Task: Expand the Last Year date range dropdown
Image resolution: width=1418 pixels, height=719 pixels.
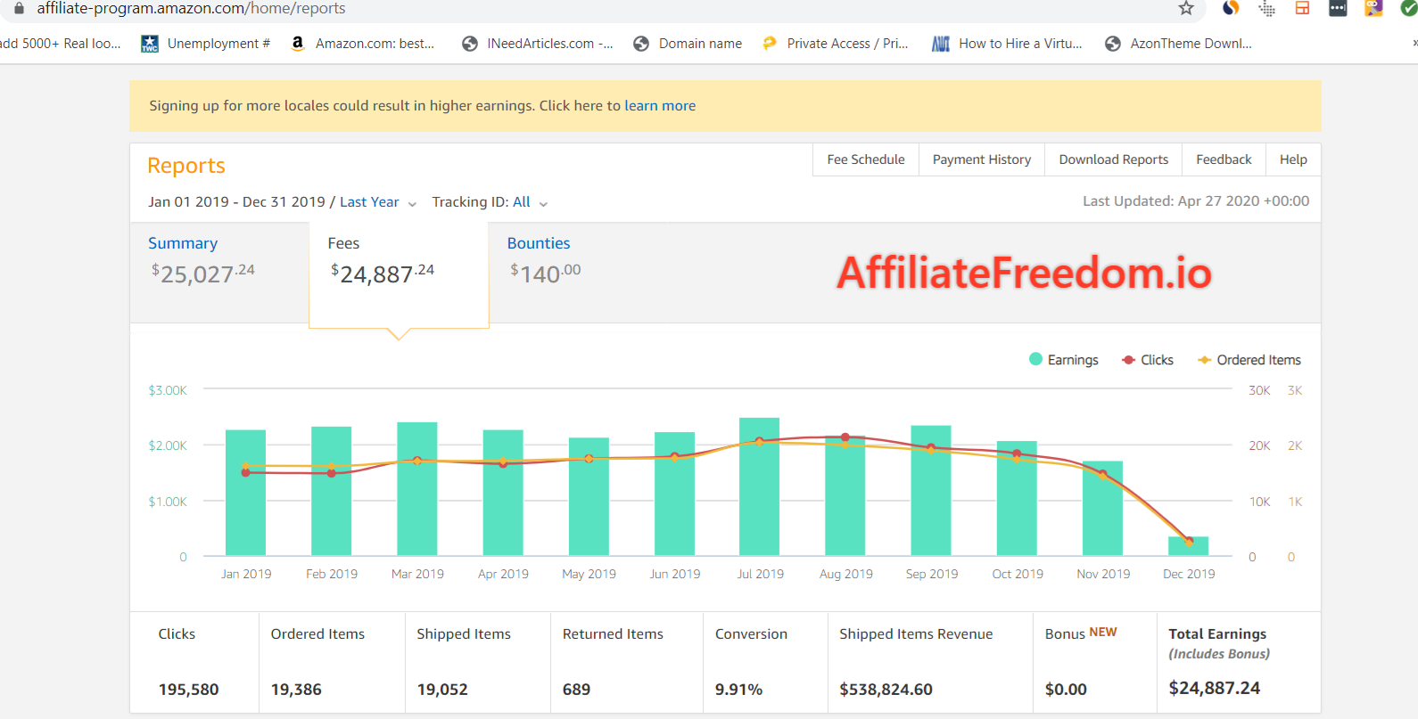Action: (x=378, y=202)
